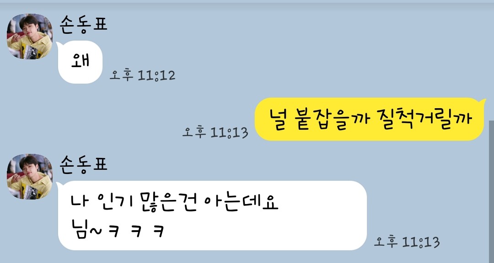Tap the sender name 손동표 above the last message

[x=84, y=164]
